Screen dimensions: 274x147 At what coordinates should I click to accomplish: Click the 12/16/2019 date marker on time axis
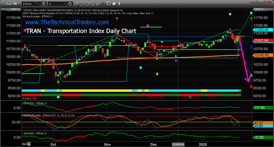click(x=179, y=145)
